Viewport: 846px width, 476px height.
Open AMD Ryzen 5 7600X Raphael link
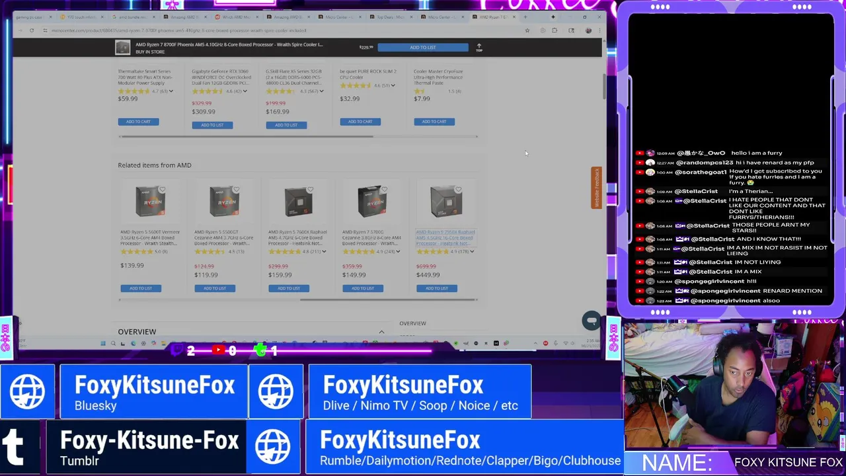(x=297, y=238)
